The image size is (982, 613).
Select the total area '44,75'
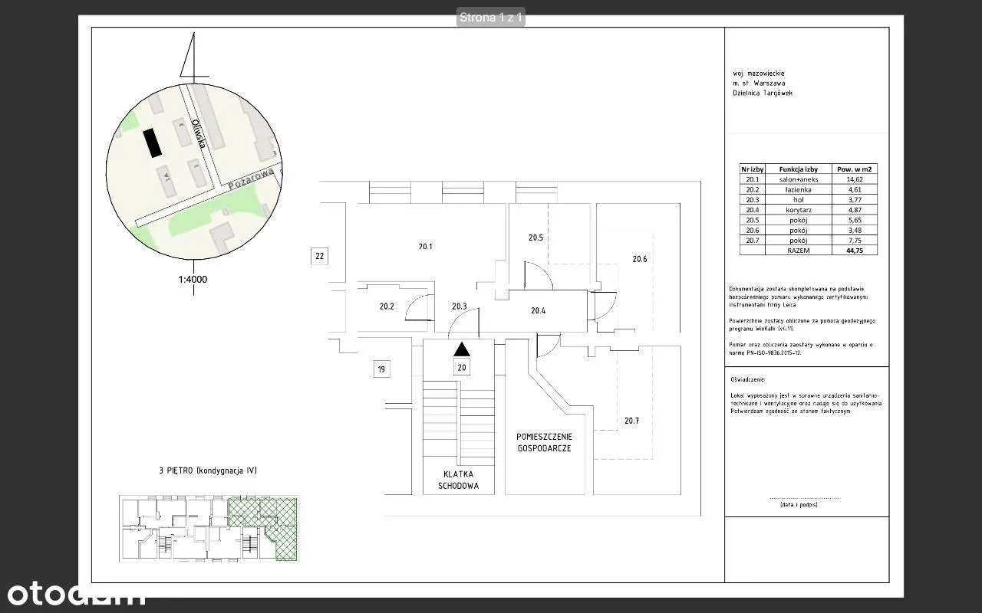pos(855,250)
